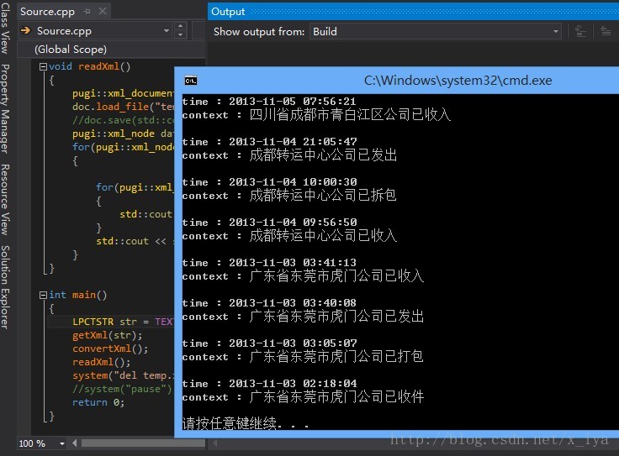The image size is (619, 456).
Task: Click the 'readXml();' call in main
Action: click(102, 362)
